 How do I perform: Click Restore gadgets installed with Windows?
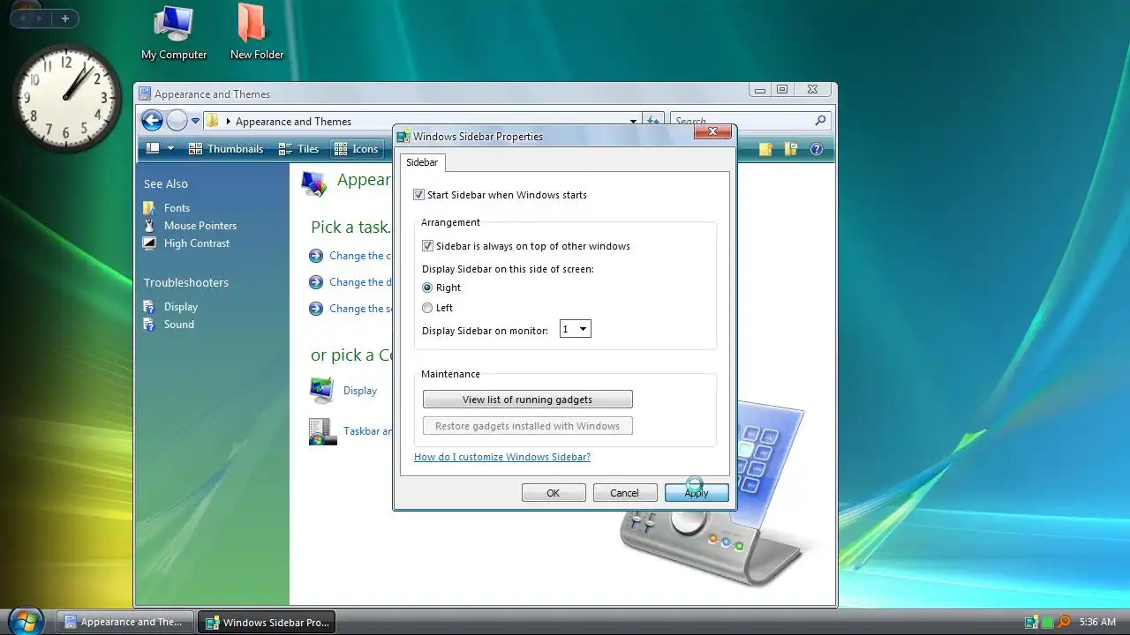coord(527,426)
